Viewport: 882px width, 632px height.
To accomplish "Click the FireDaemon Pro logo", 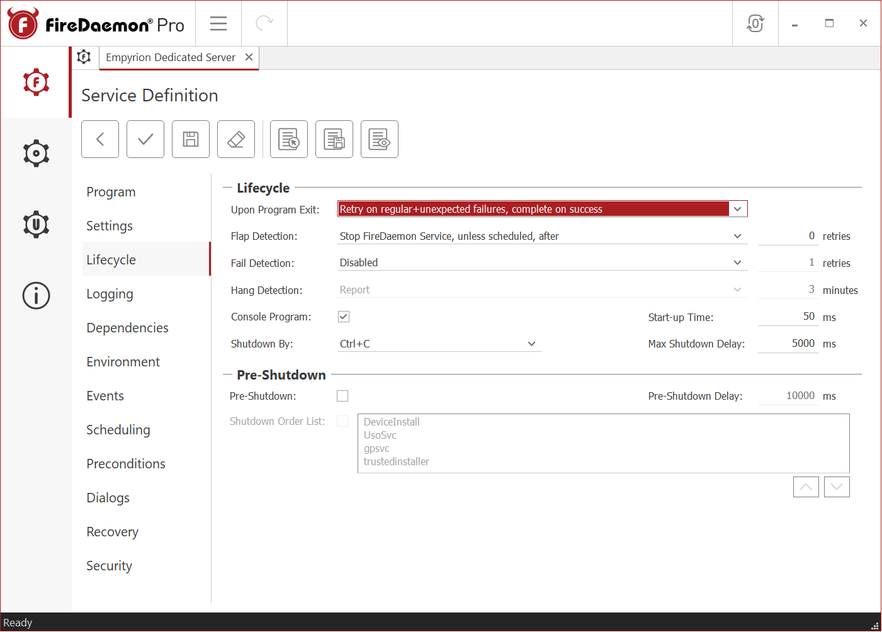I will click(x=96, y=25).
